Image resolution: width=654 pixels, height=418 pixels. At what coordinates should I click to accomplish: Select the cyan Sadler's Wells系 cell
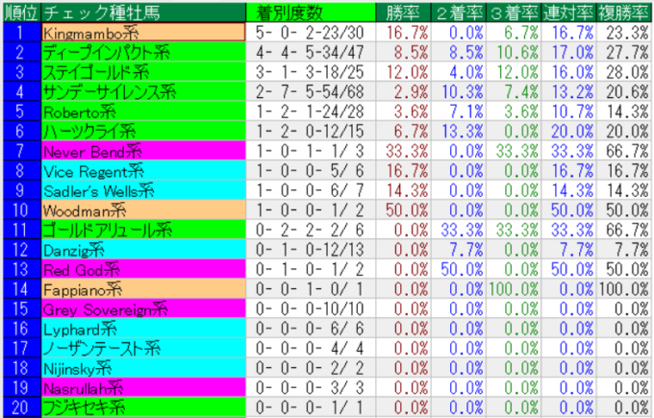(142, 190)
